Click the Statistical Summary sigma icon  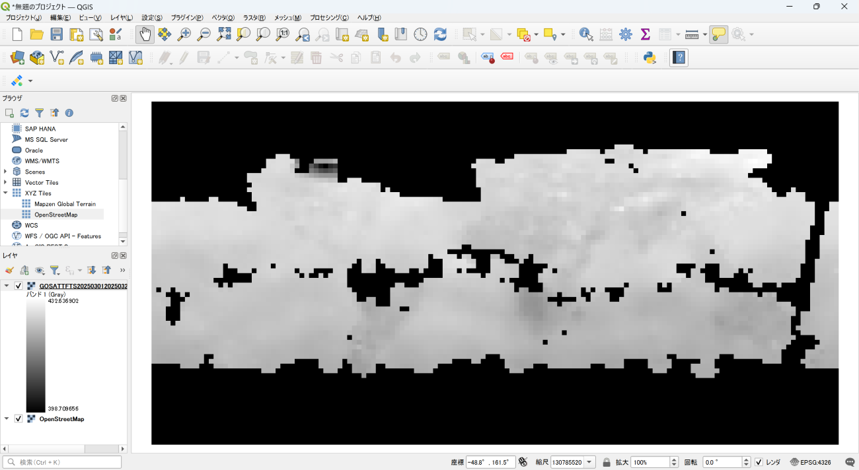(646, 34)
